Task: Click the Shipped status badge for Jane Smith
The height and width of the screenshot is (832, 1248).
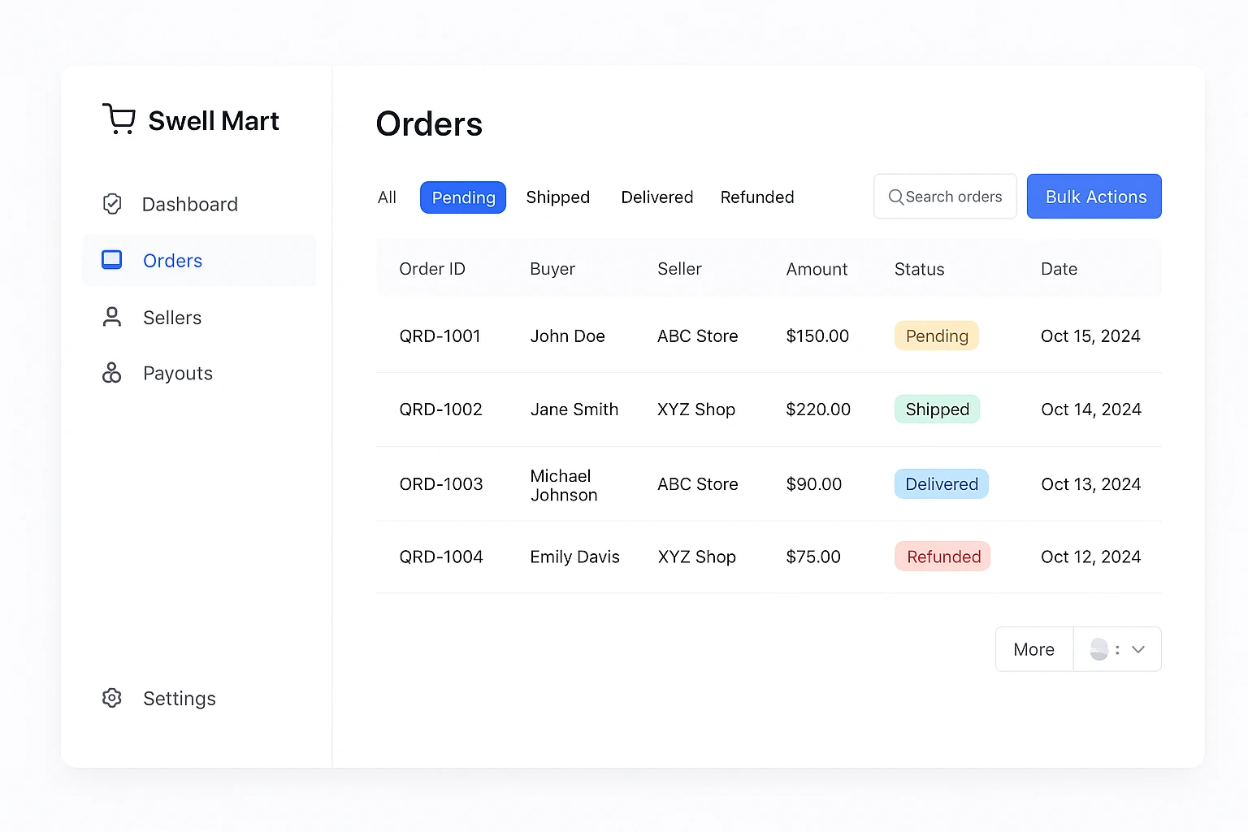Action: [937, 409]
